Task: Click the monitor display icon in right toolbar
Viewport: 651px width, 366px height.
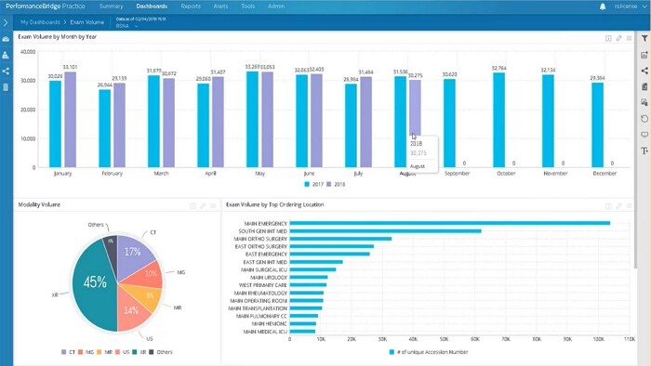Action: pyautogui.click(x=644, y=135)
